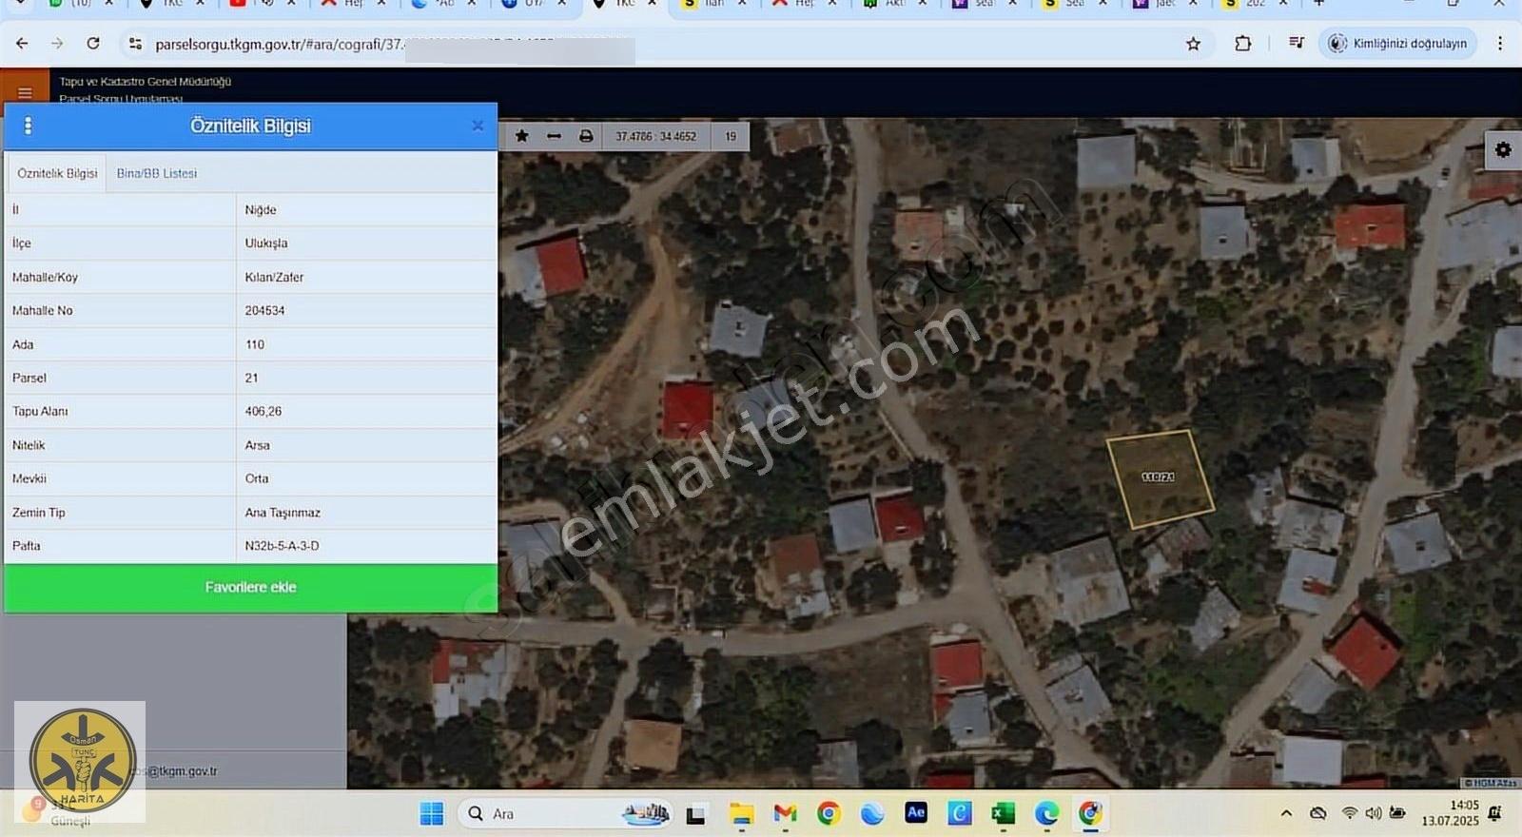
Task: Open a new browser tab
Action: (x=1318, y=4)
